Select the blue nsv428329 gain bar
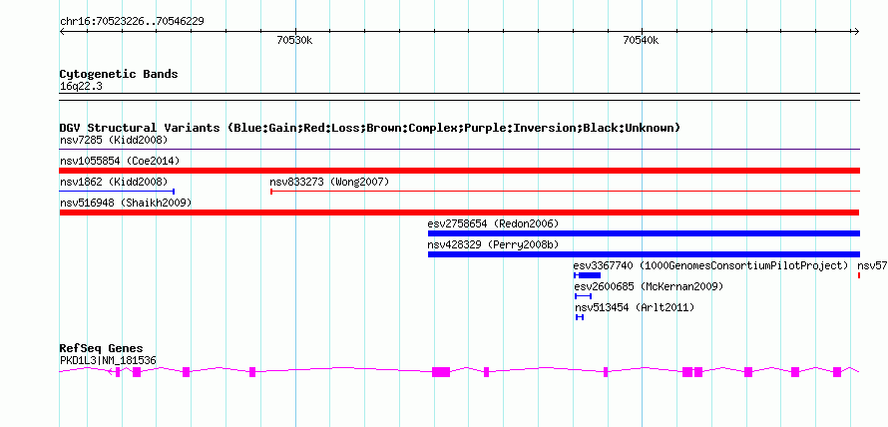This screenshot has width=888, height=427. 644,254
